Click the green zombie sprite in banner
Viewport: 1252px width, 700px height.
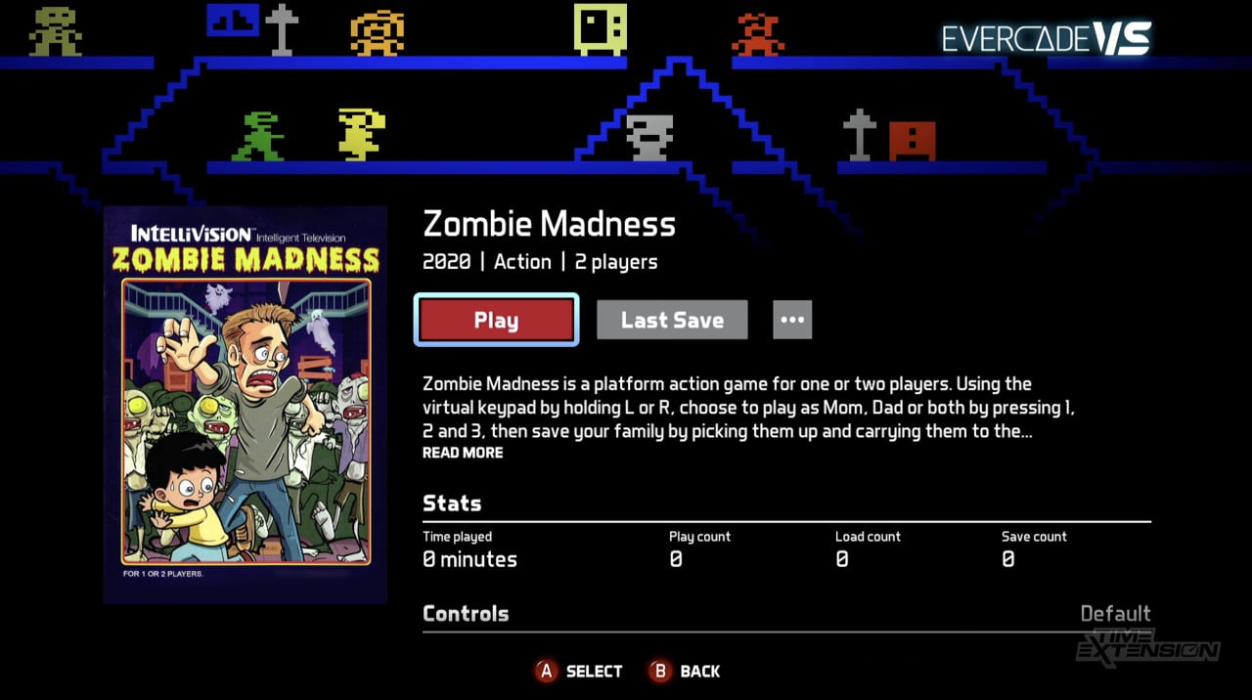click(258, 136)
